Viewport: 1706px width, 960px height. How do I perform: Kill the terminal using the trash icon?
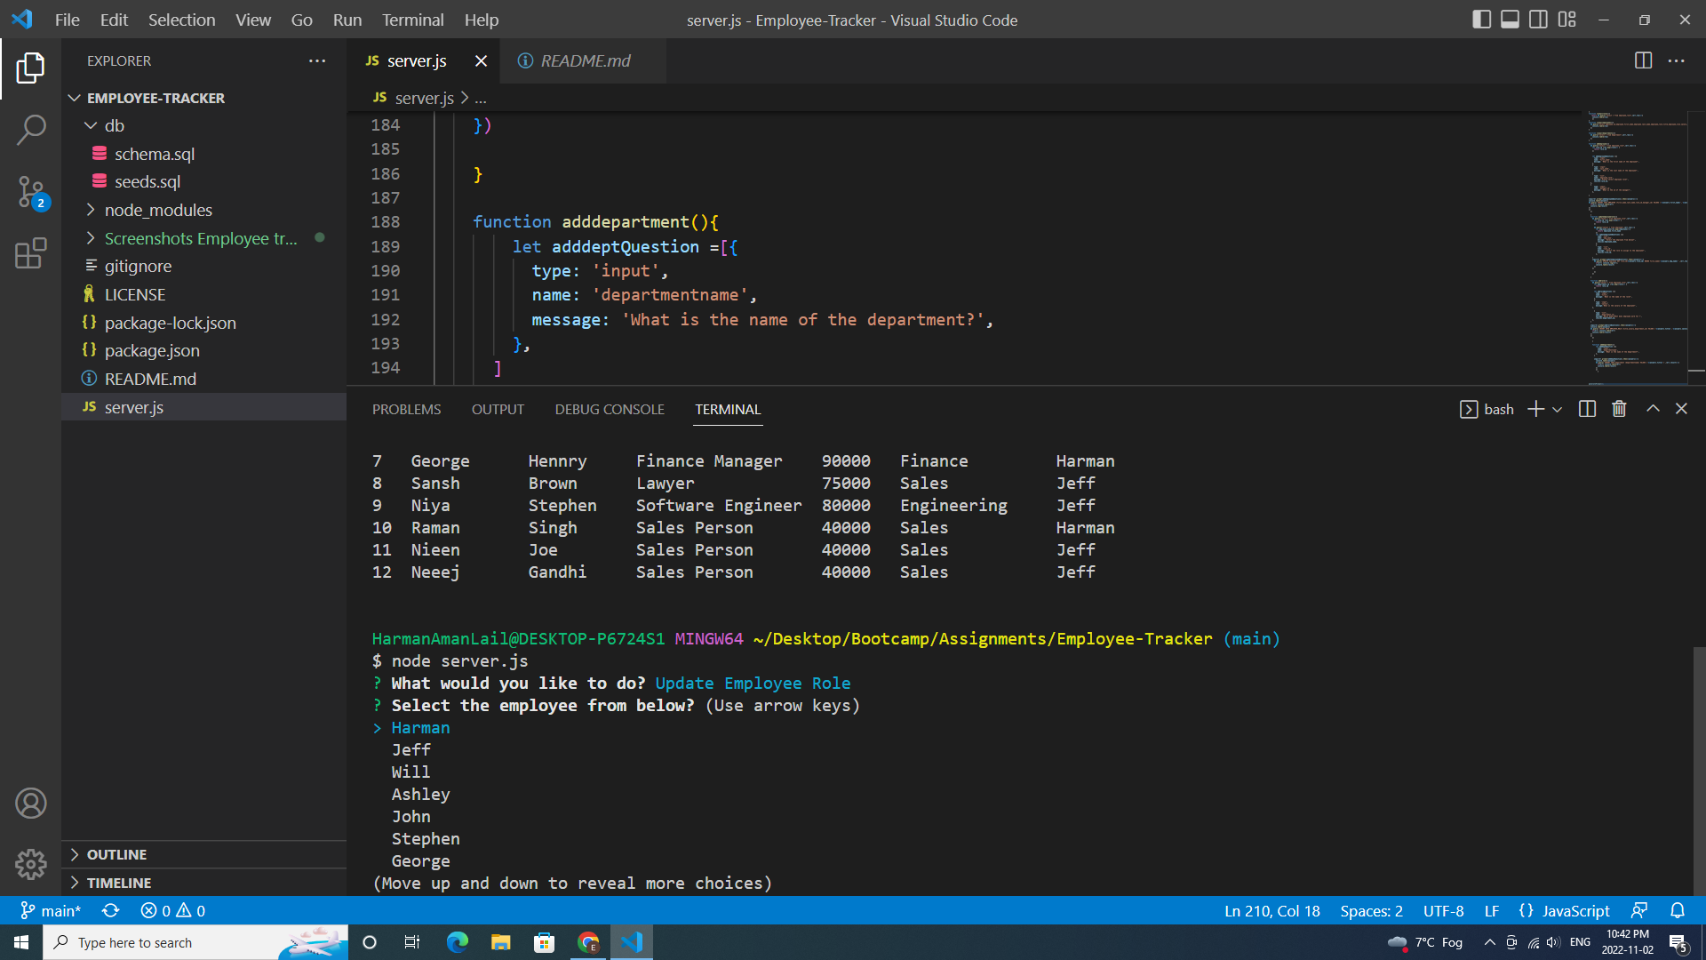point(1618,408)
